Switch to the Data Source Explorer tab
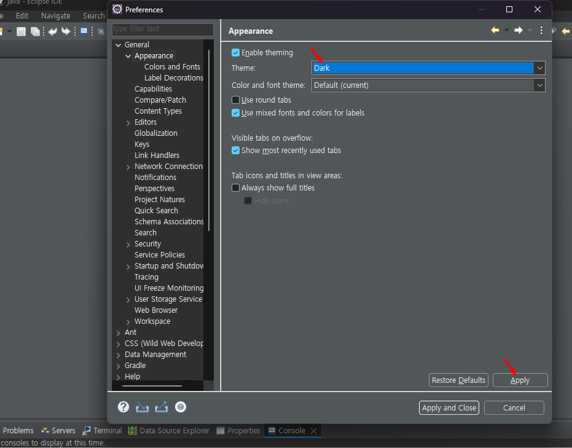This screenshot has height=448, width=572. coord(169,431)
